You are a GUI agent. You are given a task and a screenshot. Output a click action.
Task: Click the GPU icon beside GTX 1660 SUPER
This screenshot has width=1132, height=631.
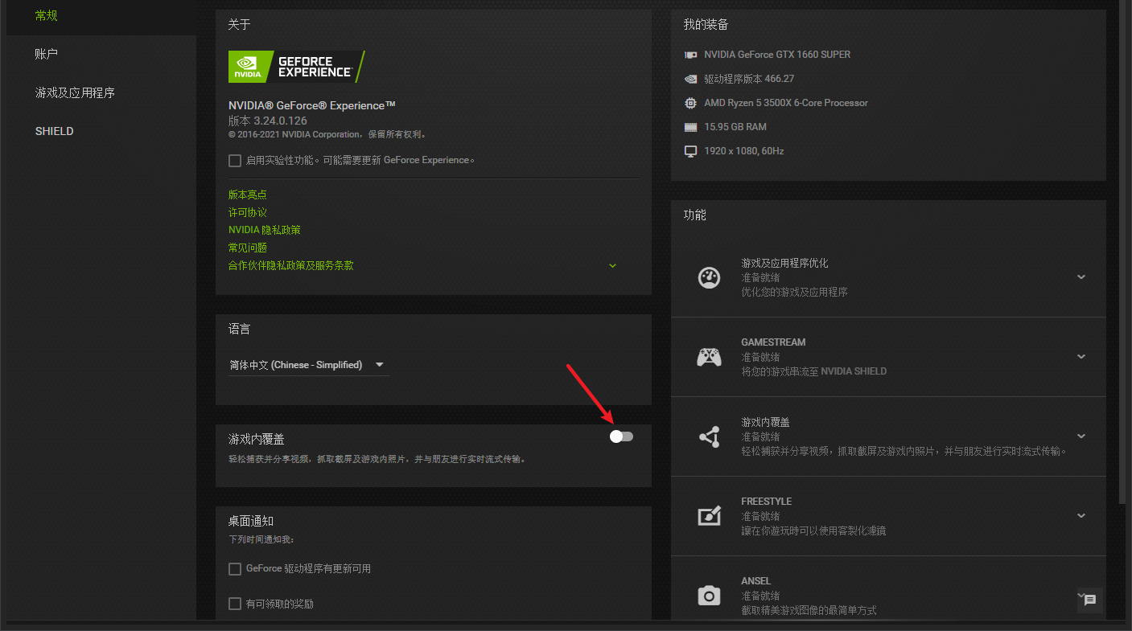tap(690, 55)
